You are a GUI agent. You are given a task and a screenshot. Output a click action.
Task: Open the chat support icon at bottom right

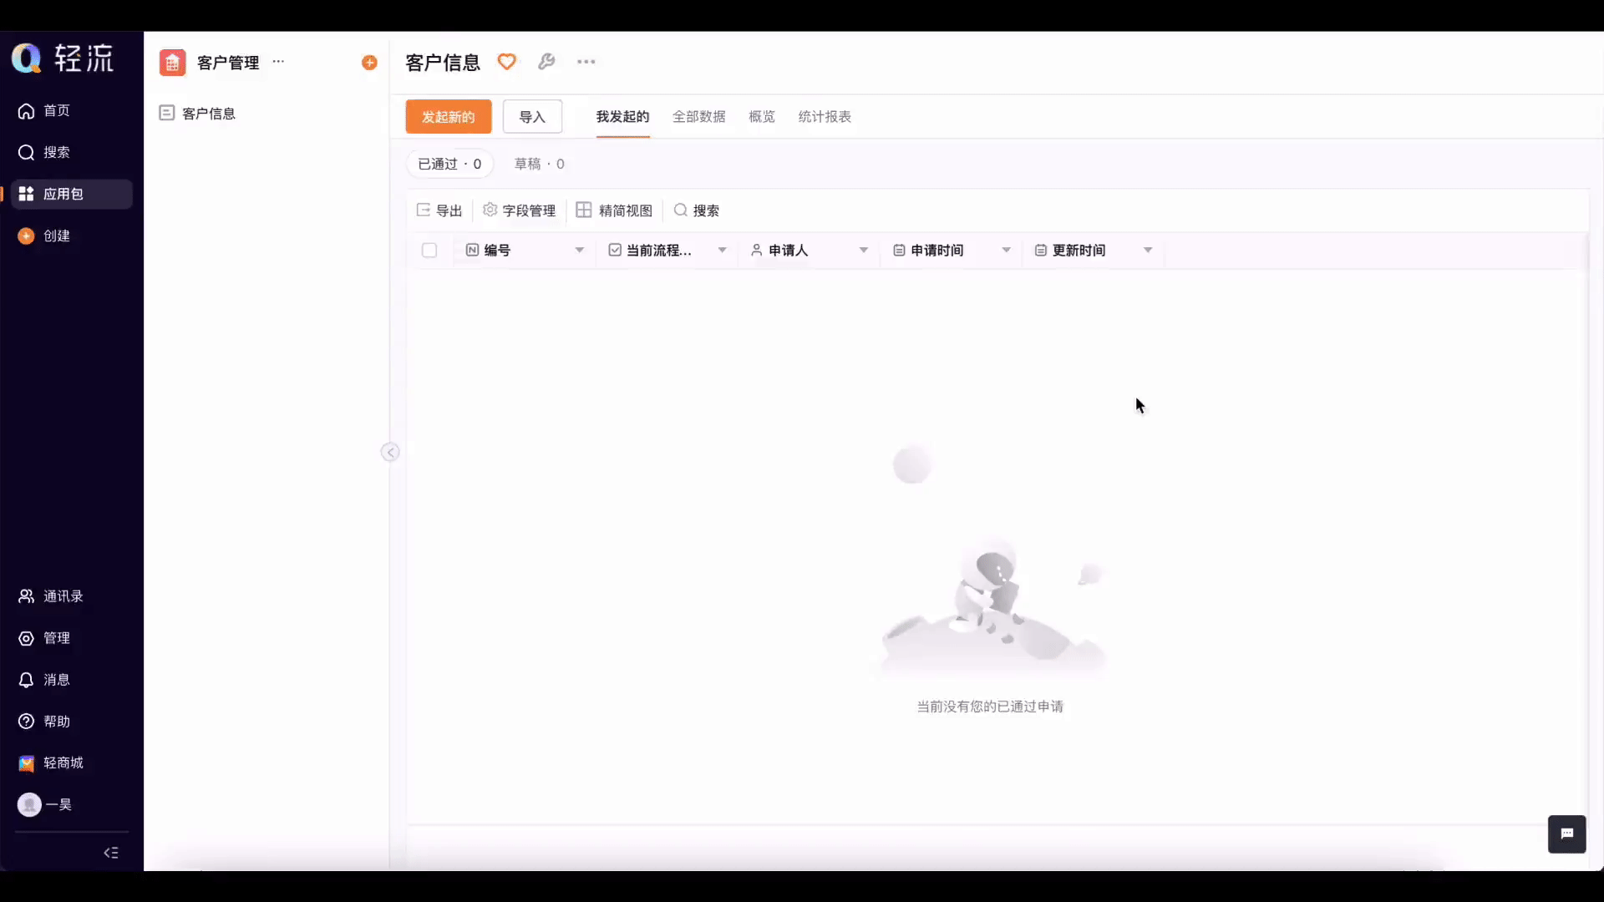click(1566, 834)
